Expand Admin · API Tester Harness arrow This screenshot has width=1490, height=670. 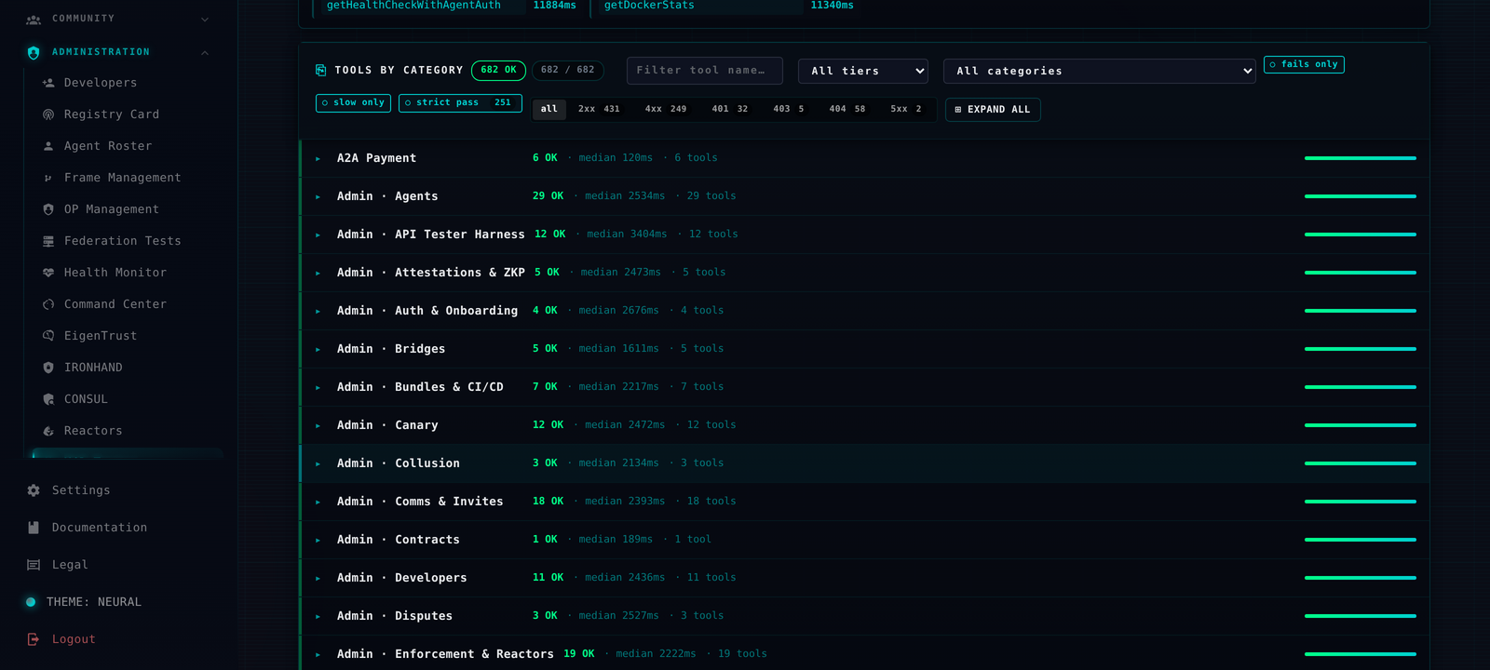tap(318, 235)
